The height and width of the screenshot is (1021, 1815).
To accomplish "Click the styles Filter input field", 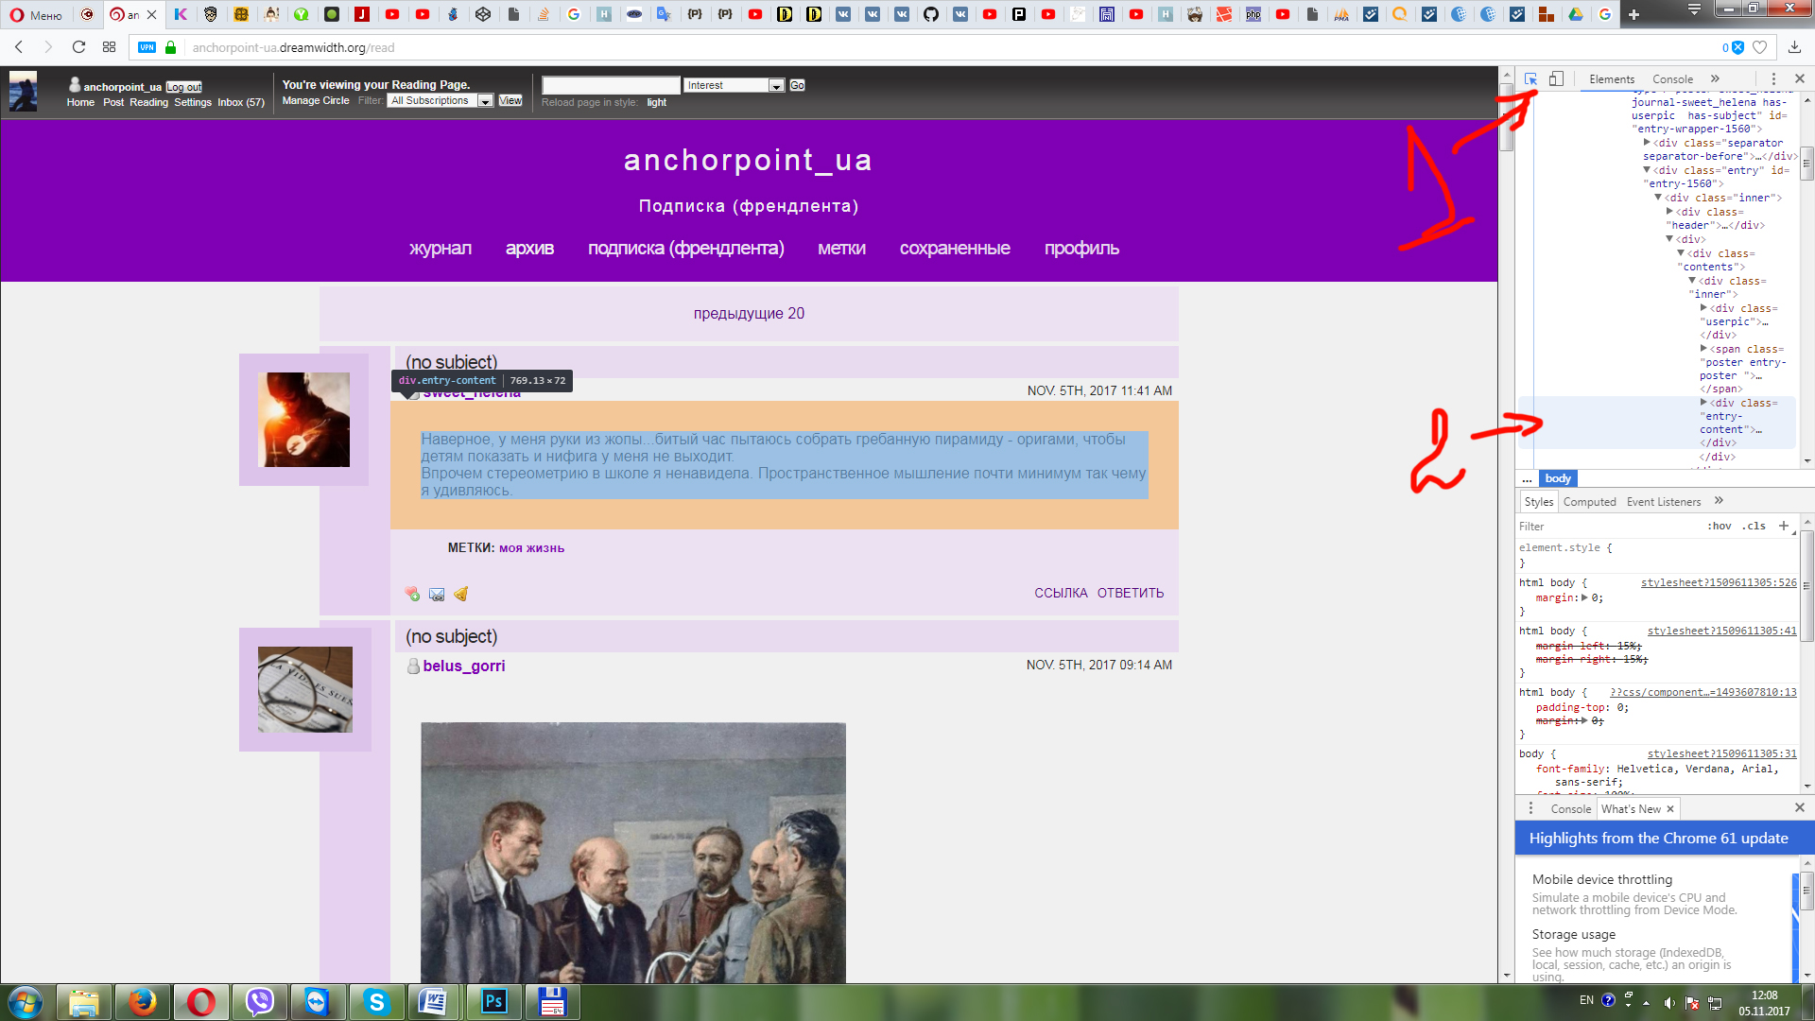I will click(1607, 527).
